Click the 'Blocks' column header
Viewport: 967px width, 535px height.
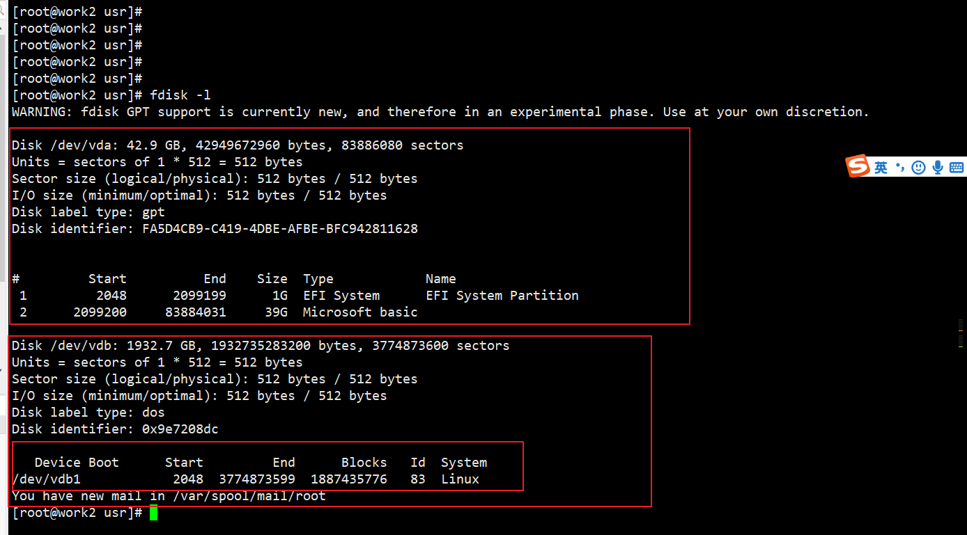364,463
